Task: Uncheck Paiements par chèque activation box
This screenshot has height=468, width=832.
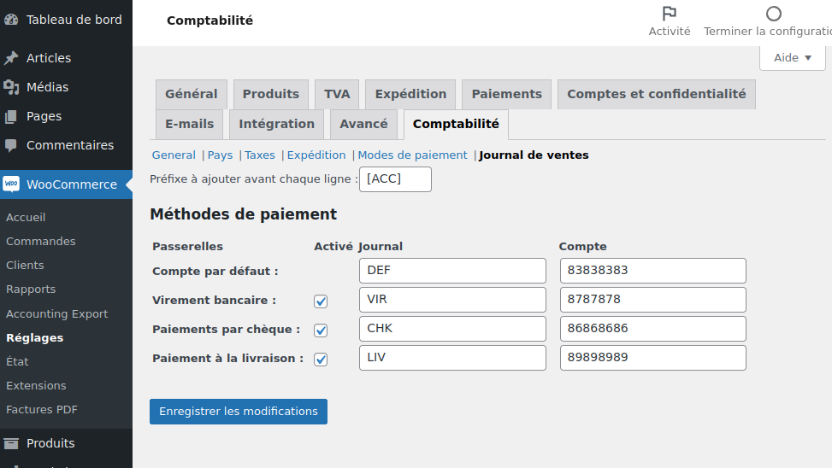Action: pyautogui.click(x=321, y=330)
